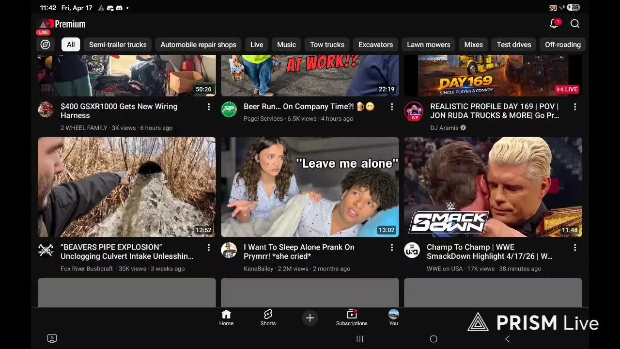
Task: Open the notifications bell
Action: click(555, 23)
